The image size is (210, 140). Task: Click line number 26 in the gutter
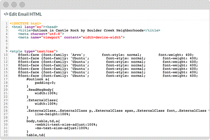pyautogui.click(x=6, y=111)
